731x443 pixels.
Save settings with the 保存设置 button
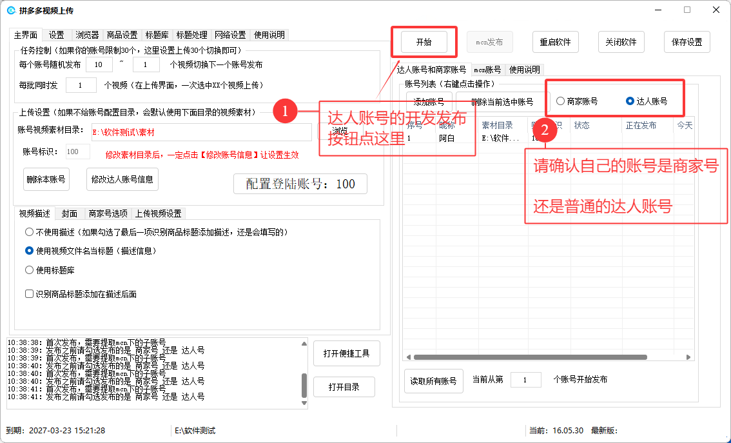pos(687,42)
